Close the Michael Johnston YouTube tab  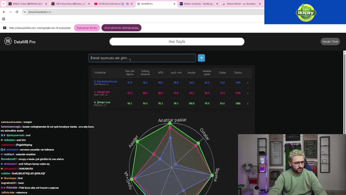(x=132, y=4)
